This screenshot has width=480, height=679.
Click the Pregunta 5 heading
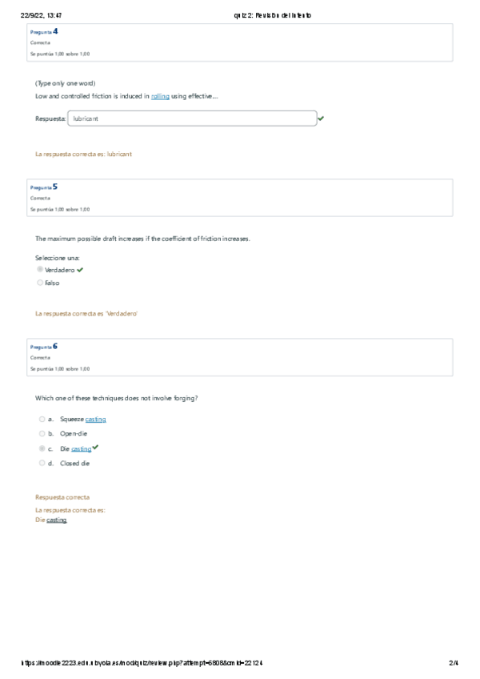point(43,187)
